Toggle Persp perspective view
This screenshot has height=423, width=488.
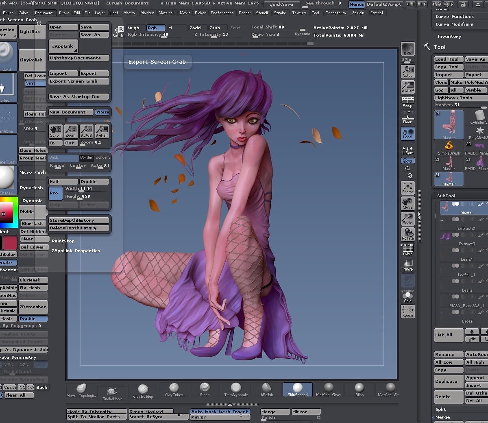click(x=407, y=102)
